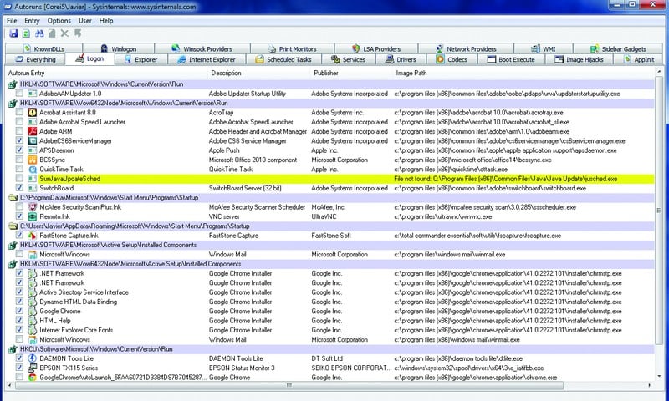Click the ProgramData Startup folder icon
This screenshot has height=401, width=669.
tap(13, 198)
